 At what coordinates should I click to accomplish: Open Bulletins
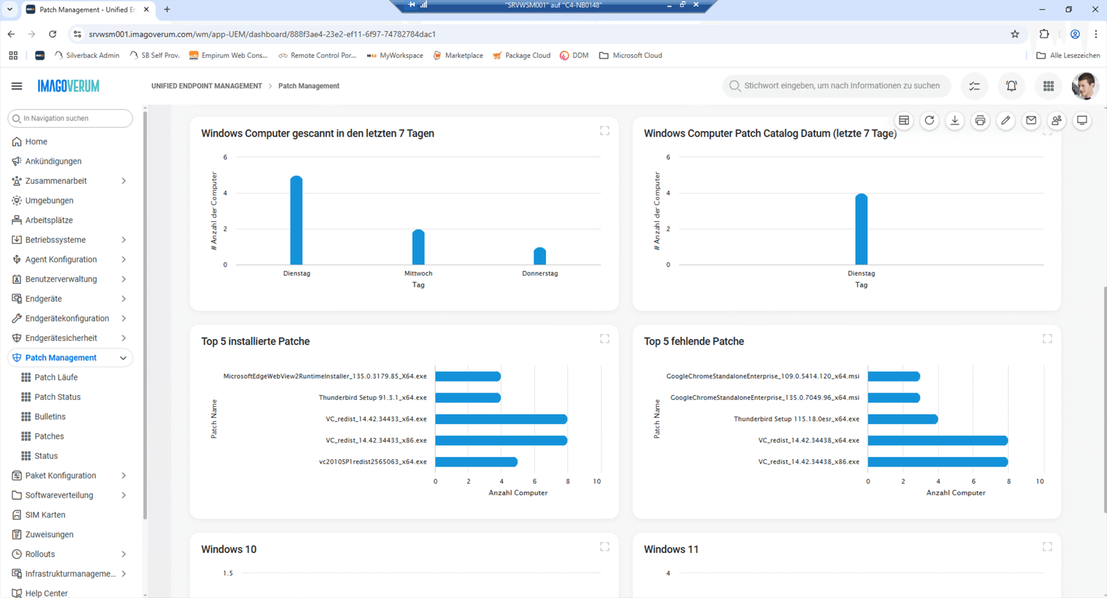tap(50, 417)
